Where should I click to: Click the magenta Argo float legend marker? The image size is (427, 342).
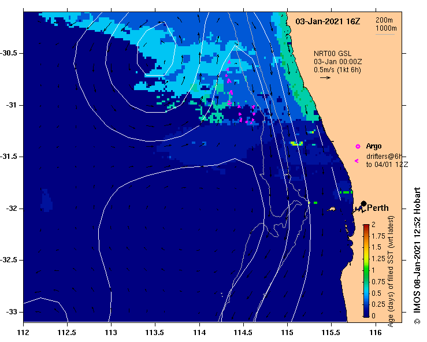(x=358, y=147)
